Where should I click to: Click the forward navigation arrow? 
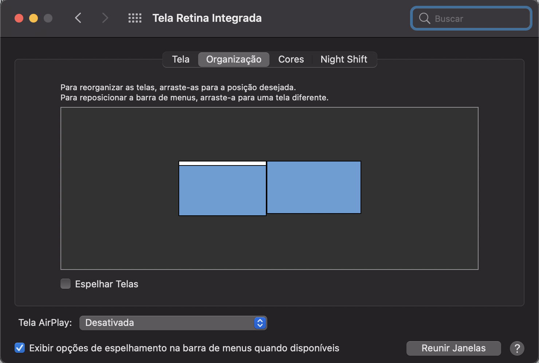[105, 18]
